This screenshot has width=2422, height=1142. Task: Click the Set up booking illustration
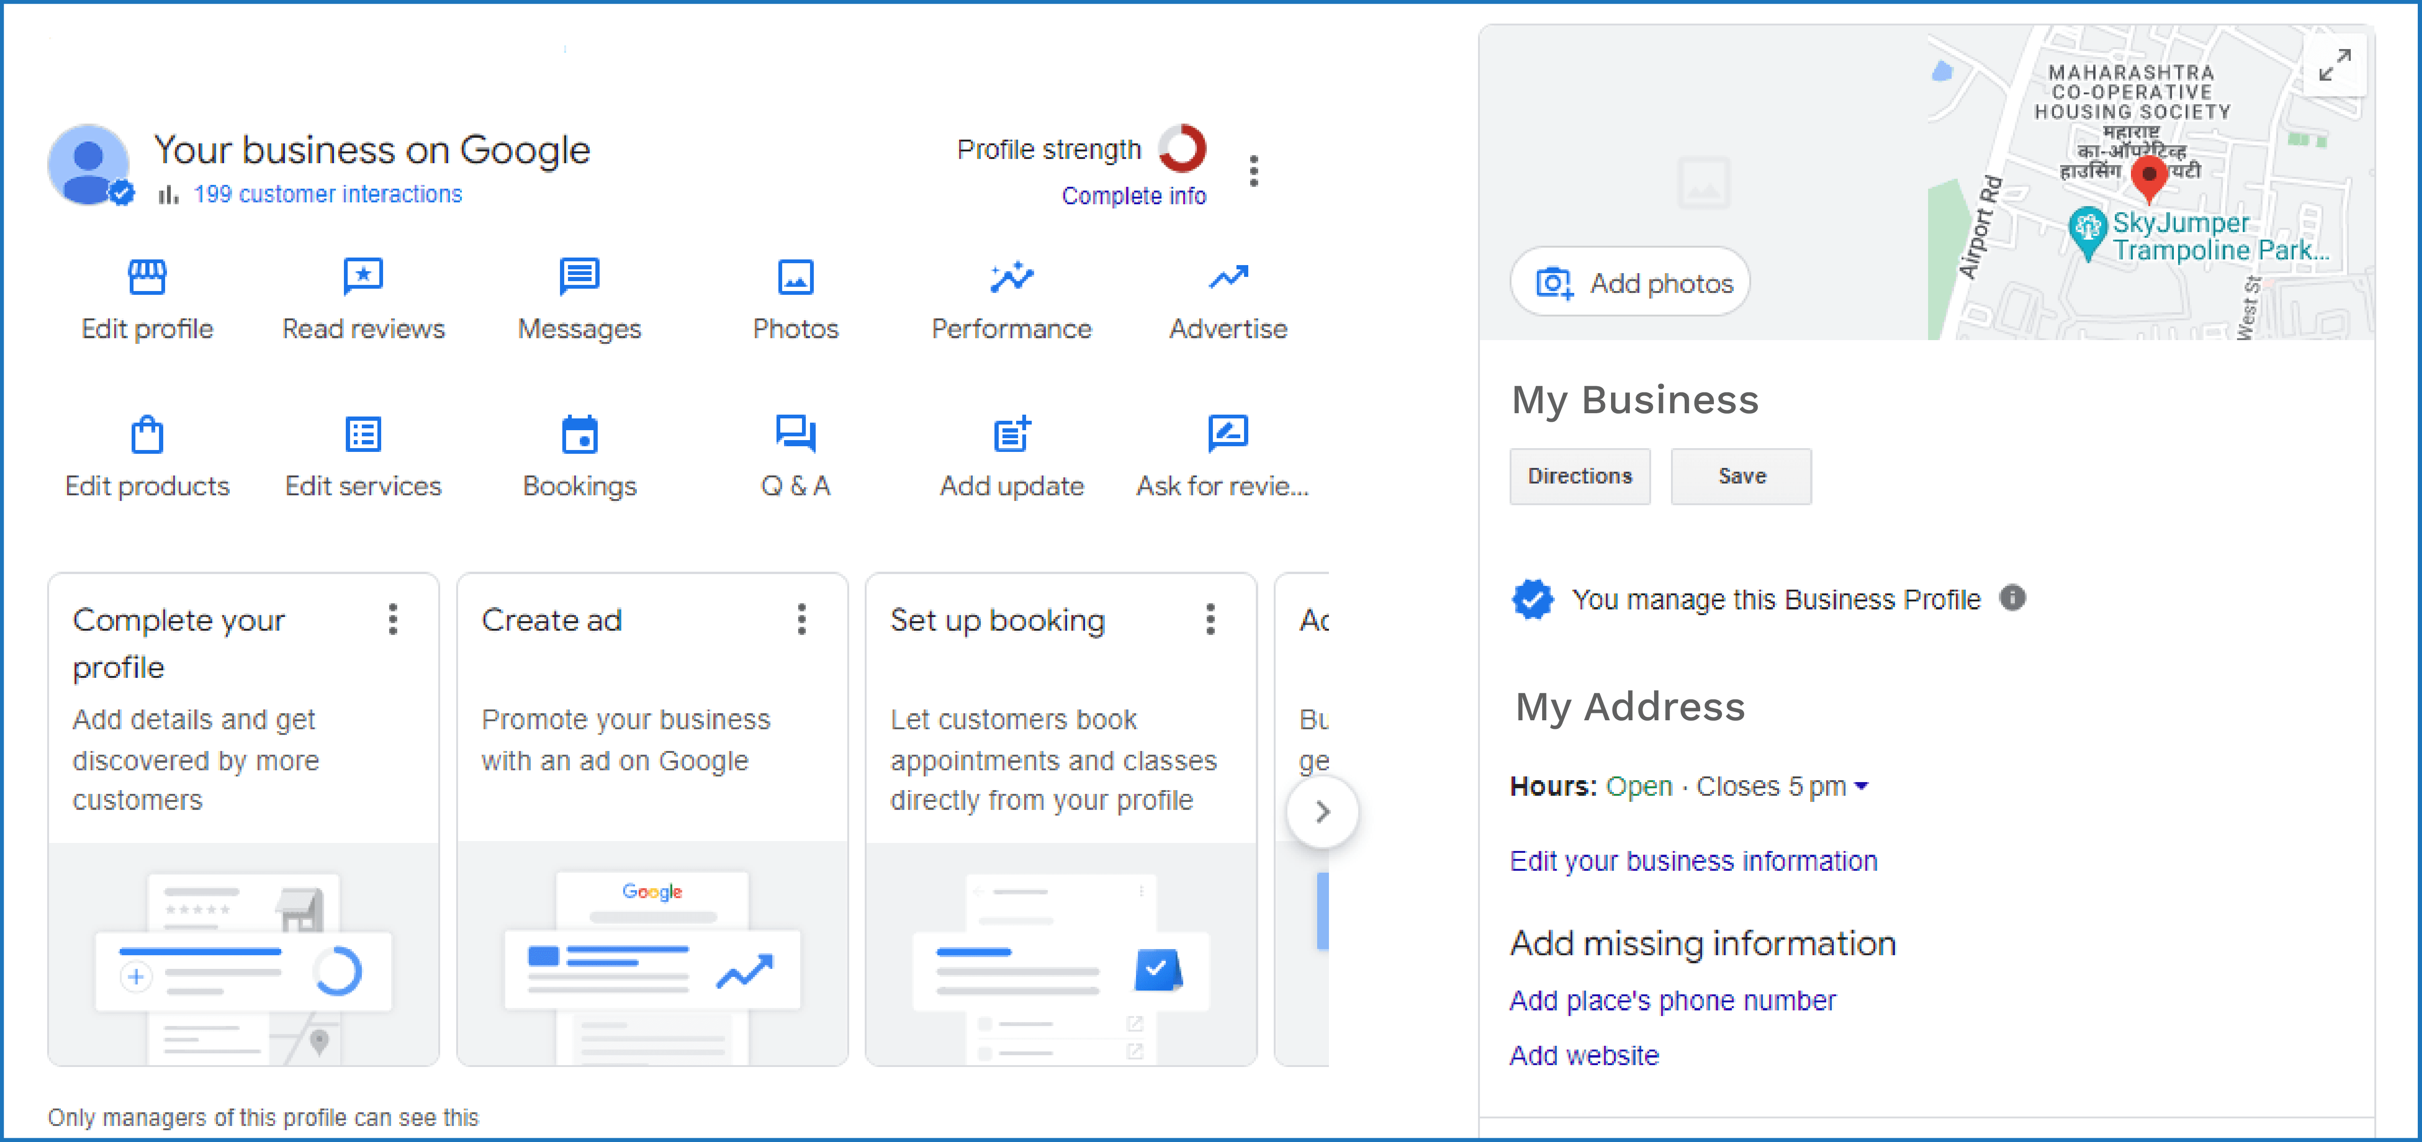click(1061, 954)
